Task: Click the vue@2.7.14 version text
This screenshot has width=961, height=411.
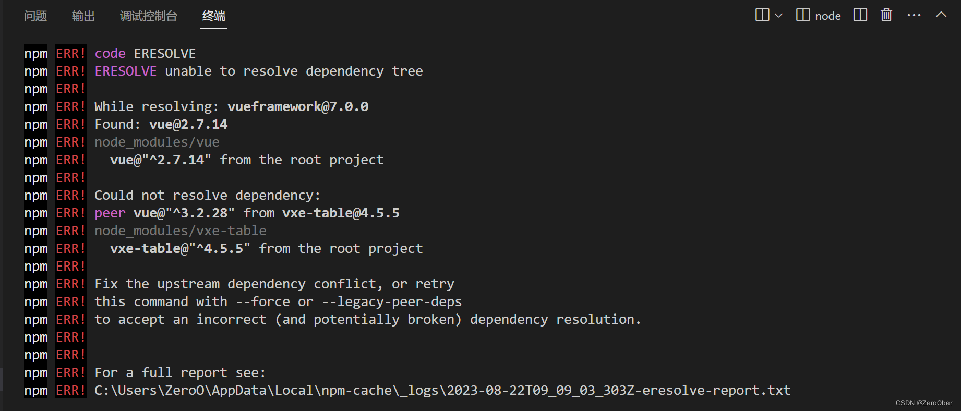Action: [188, 124]
